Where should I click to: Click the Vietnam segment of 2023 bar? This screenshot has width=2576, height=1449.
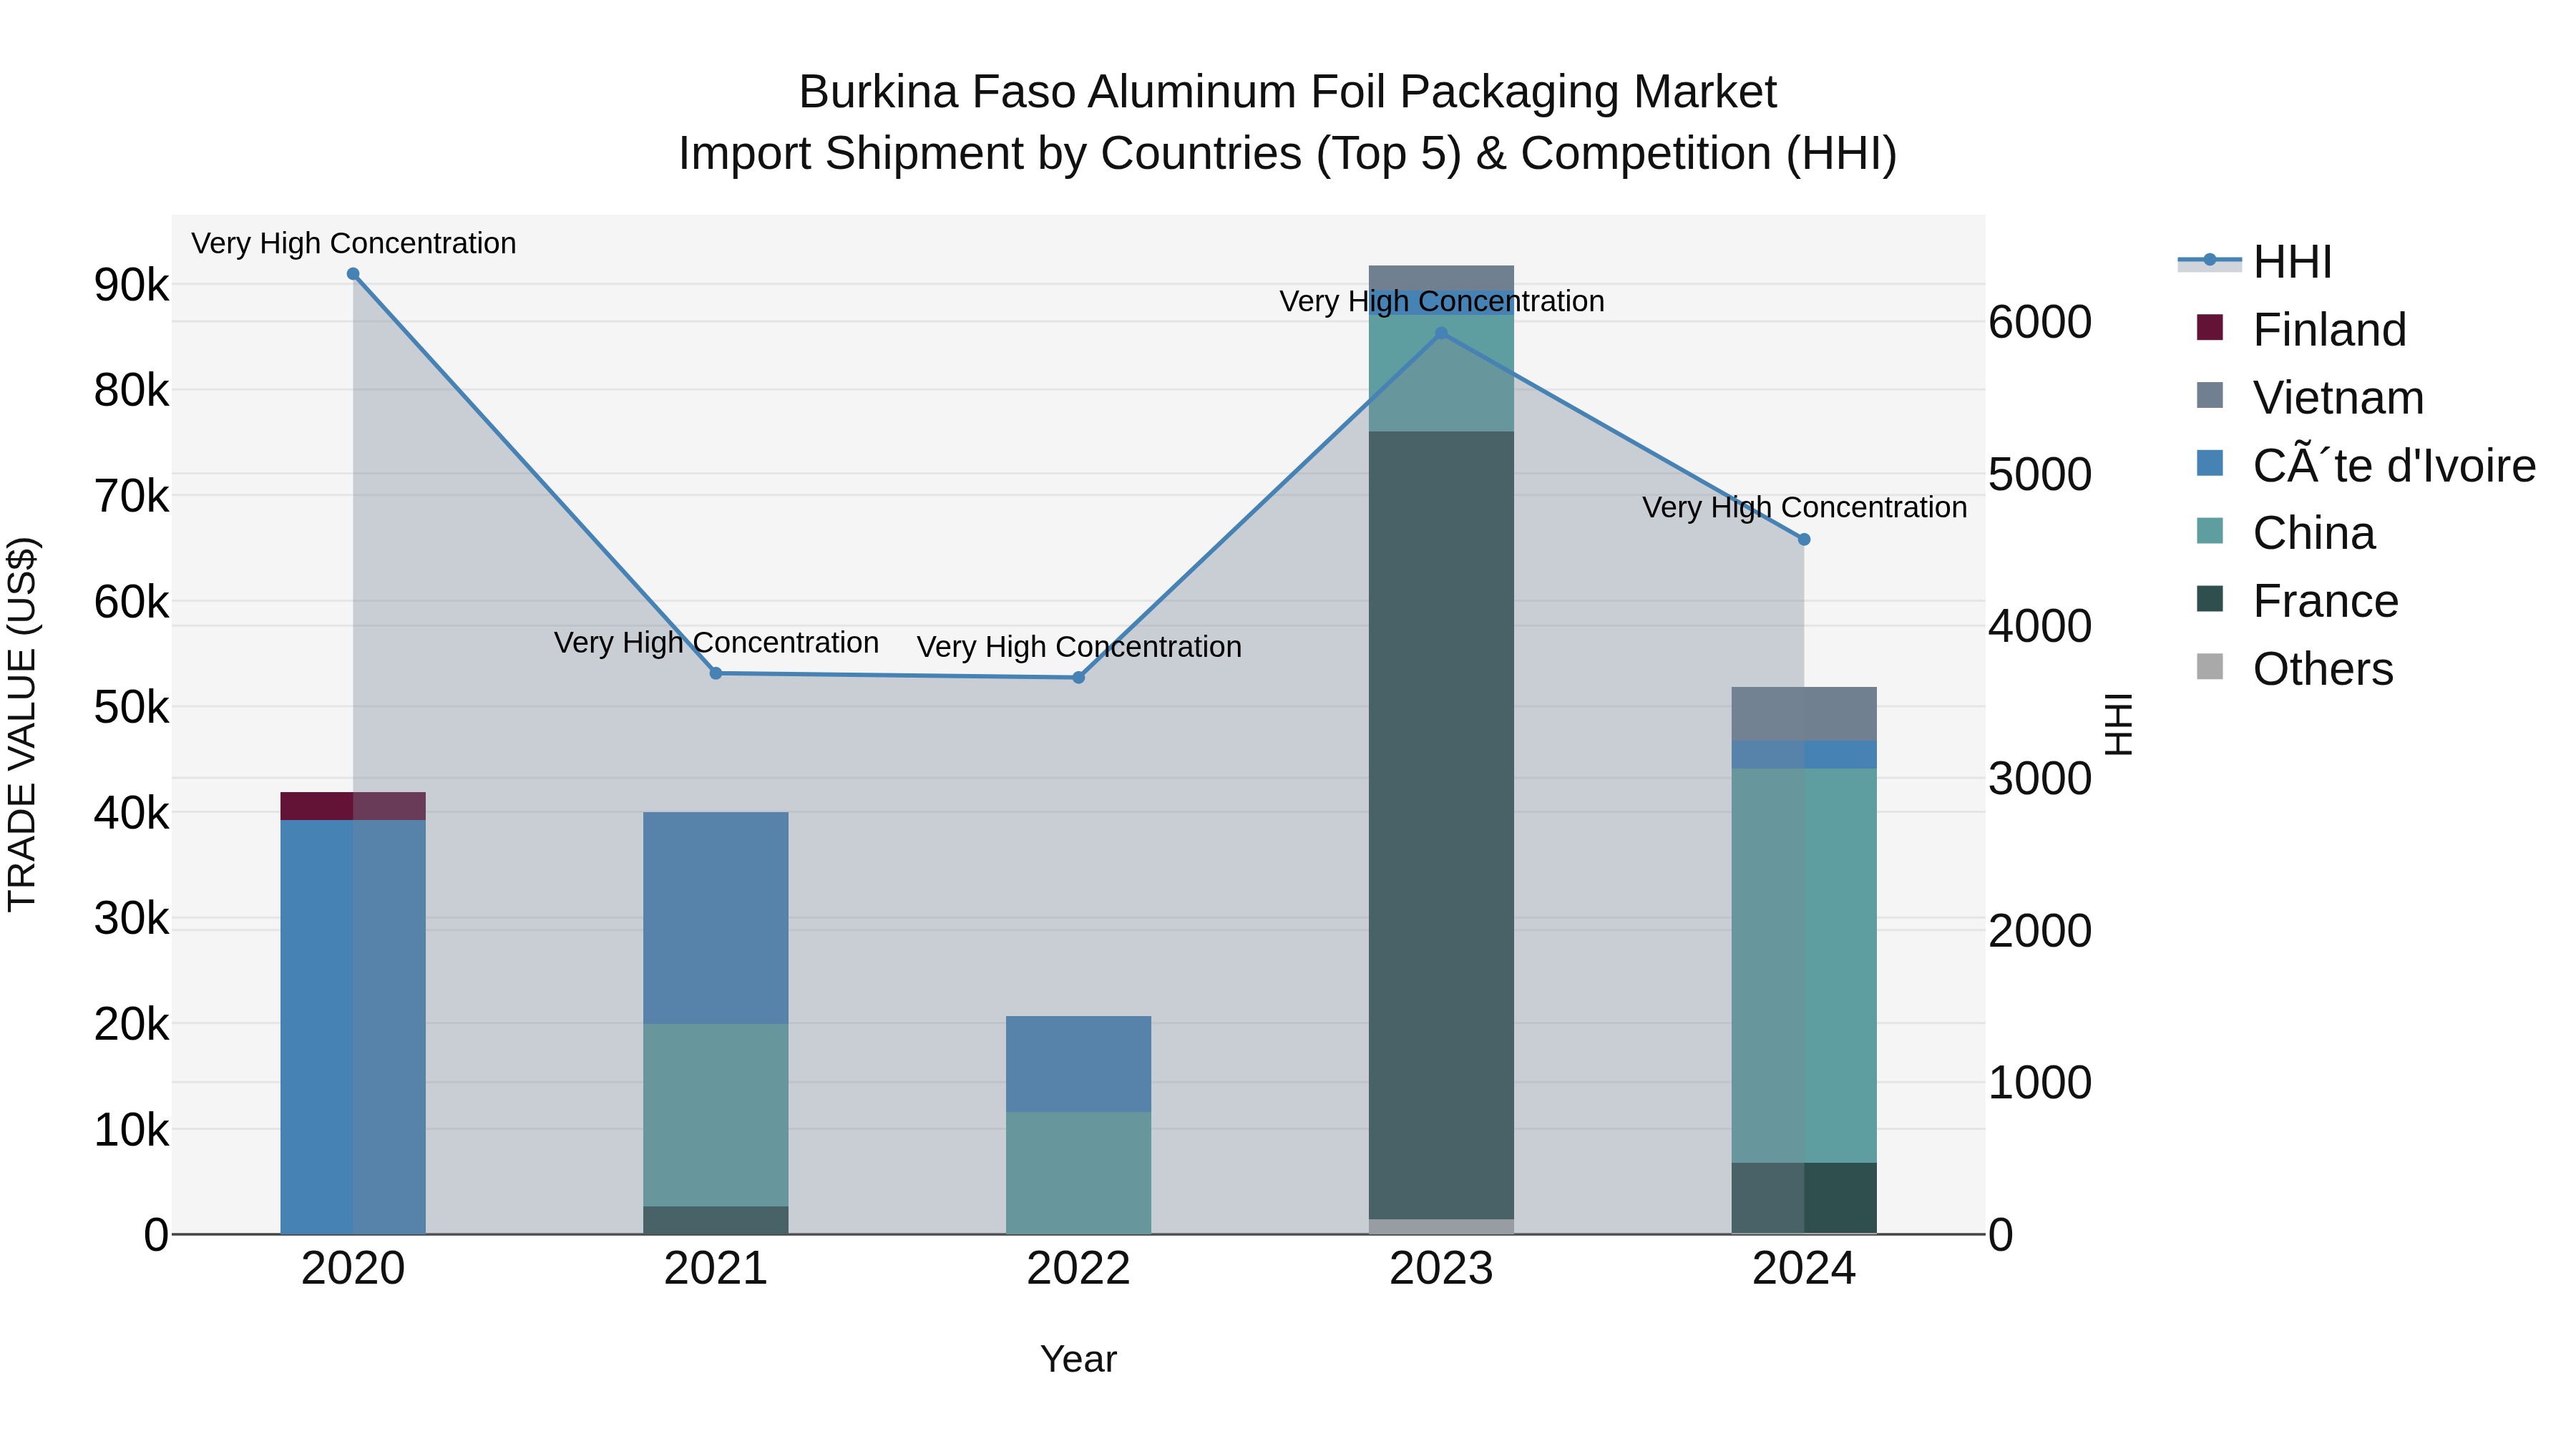coord(1441,278)
